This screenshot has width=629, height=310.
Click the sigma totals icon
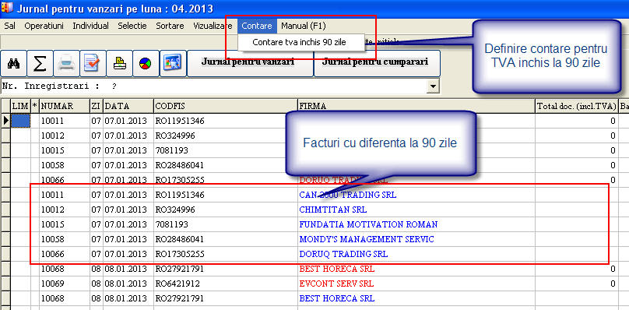tap(40, 63)
